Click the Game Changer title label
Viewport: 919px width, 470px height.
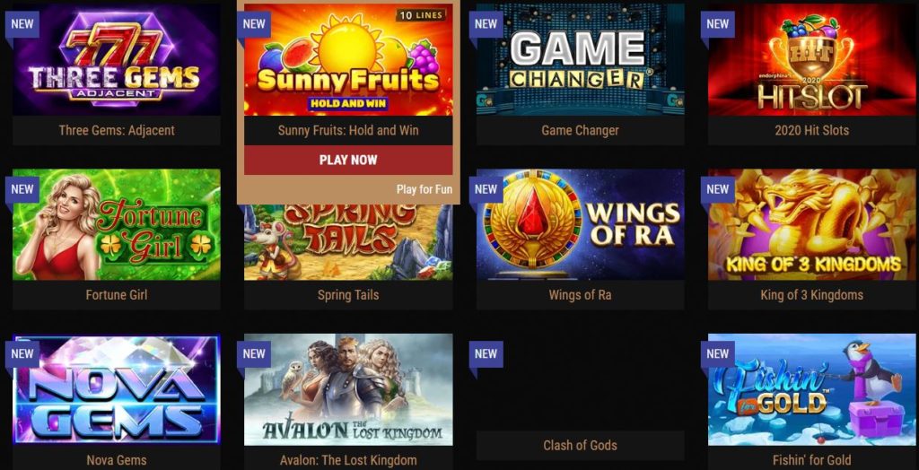point(581,130)
